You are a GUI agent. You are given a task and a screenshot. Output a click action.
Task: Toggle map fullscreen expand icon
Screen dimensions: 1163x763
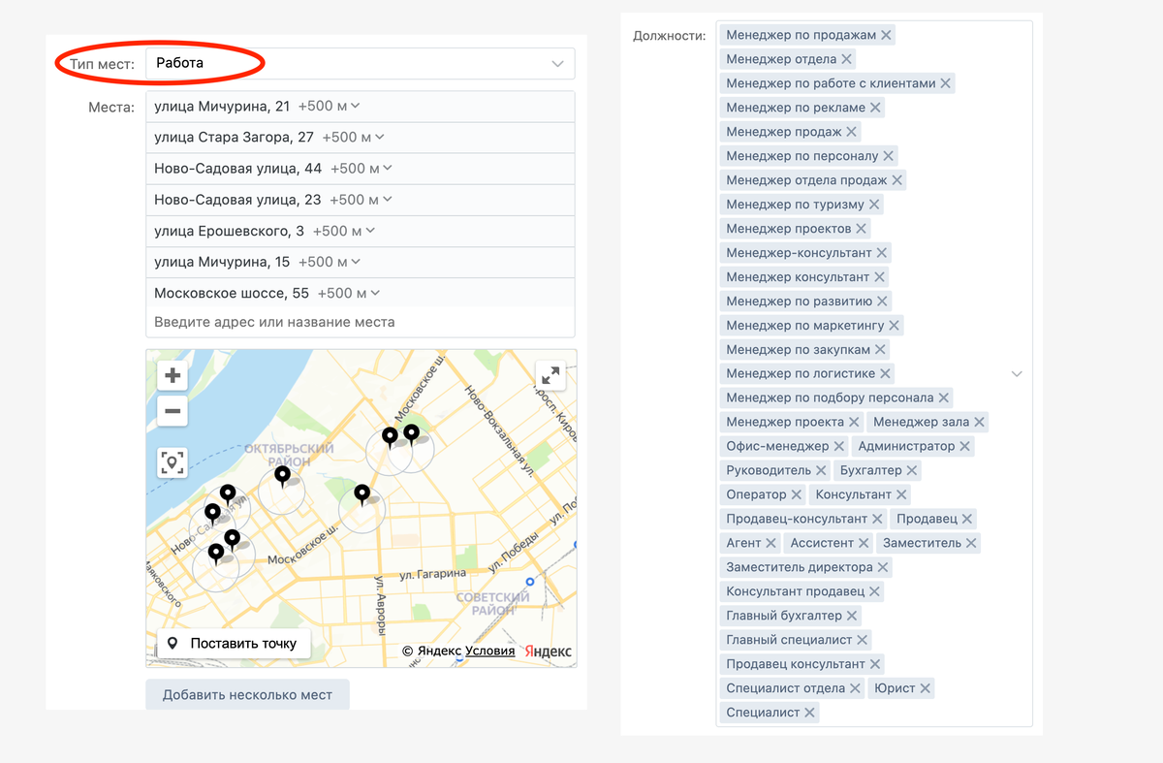click(550, 374)
